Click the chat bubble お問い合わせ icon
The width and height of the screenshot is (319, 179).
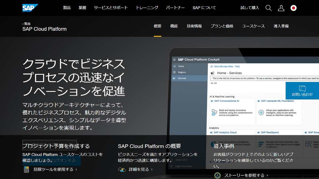302,89
